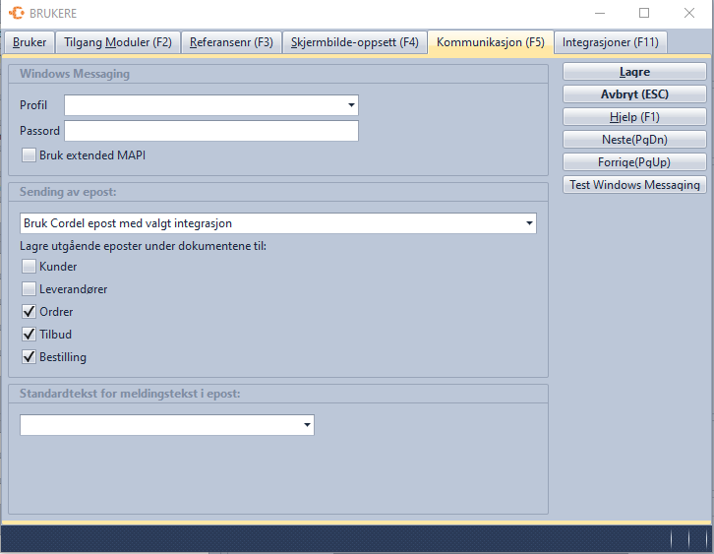
Task: Go to the Referansenr (F3) tab
Action: 231,42
